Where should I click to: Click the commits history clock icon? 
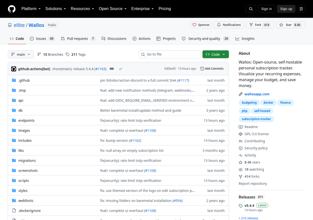click(202, 69)
